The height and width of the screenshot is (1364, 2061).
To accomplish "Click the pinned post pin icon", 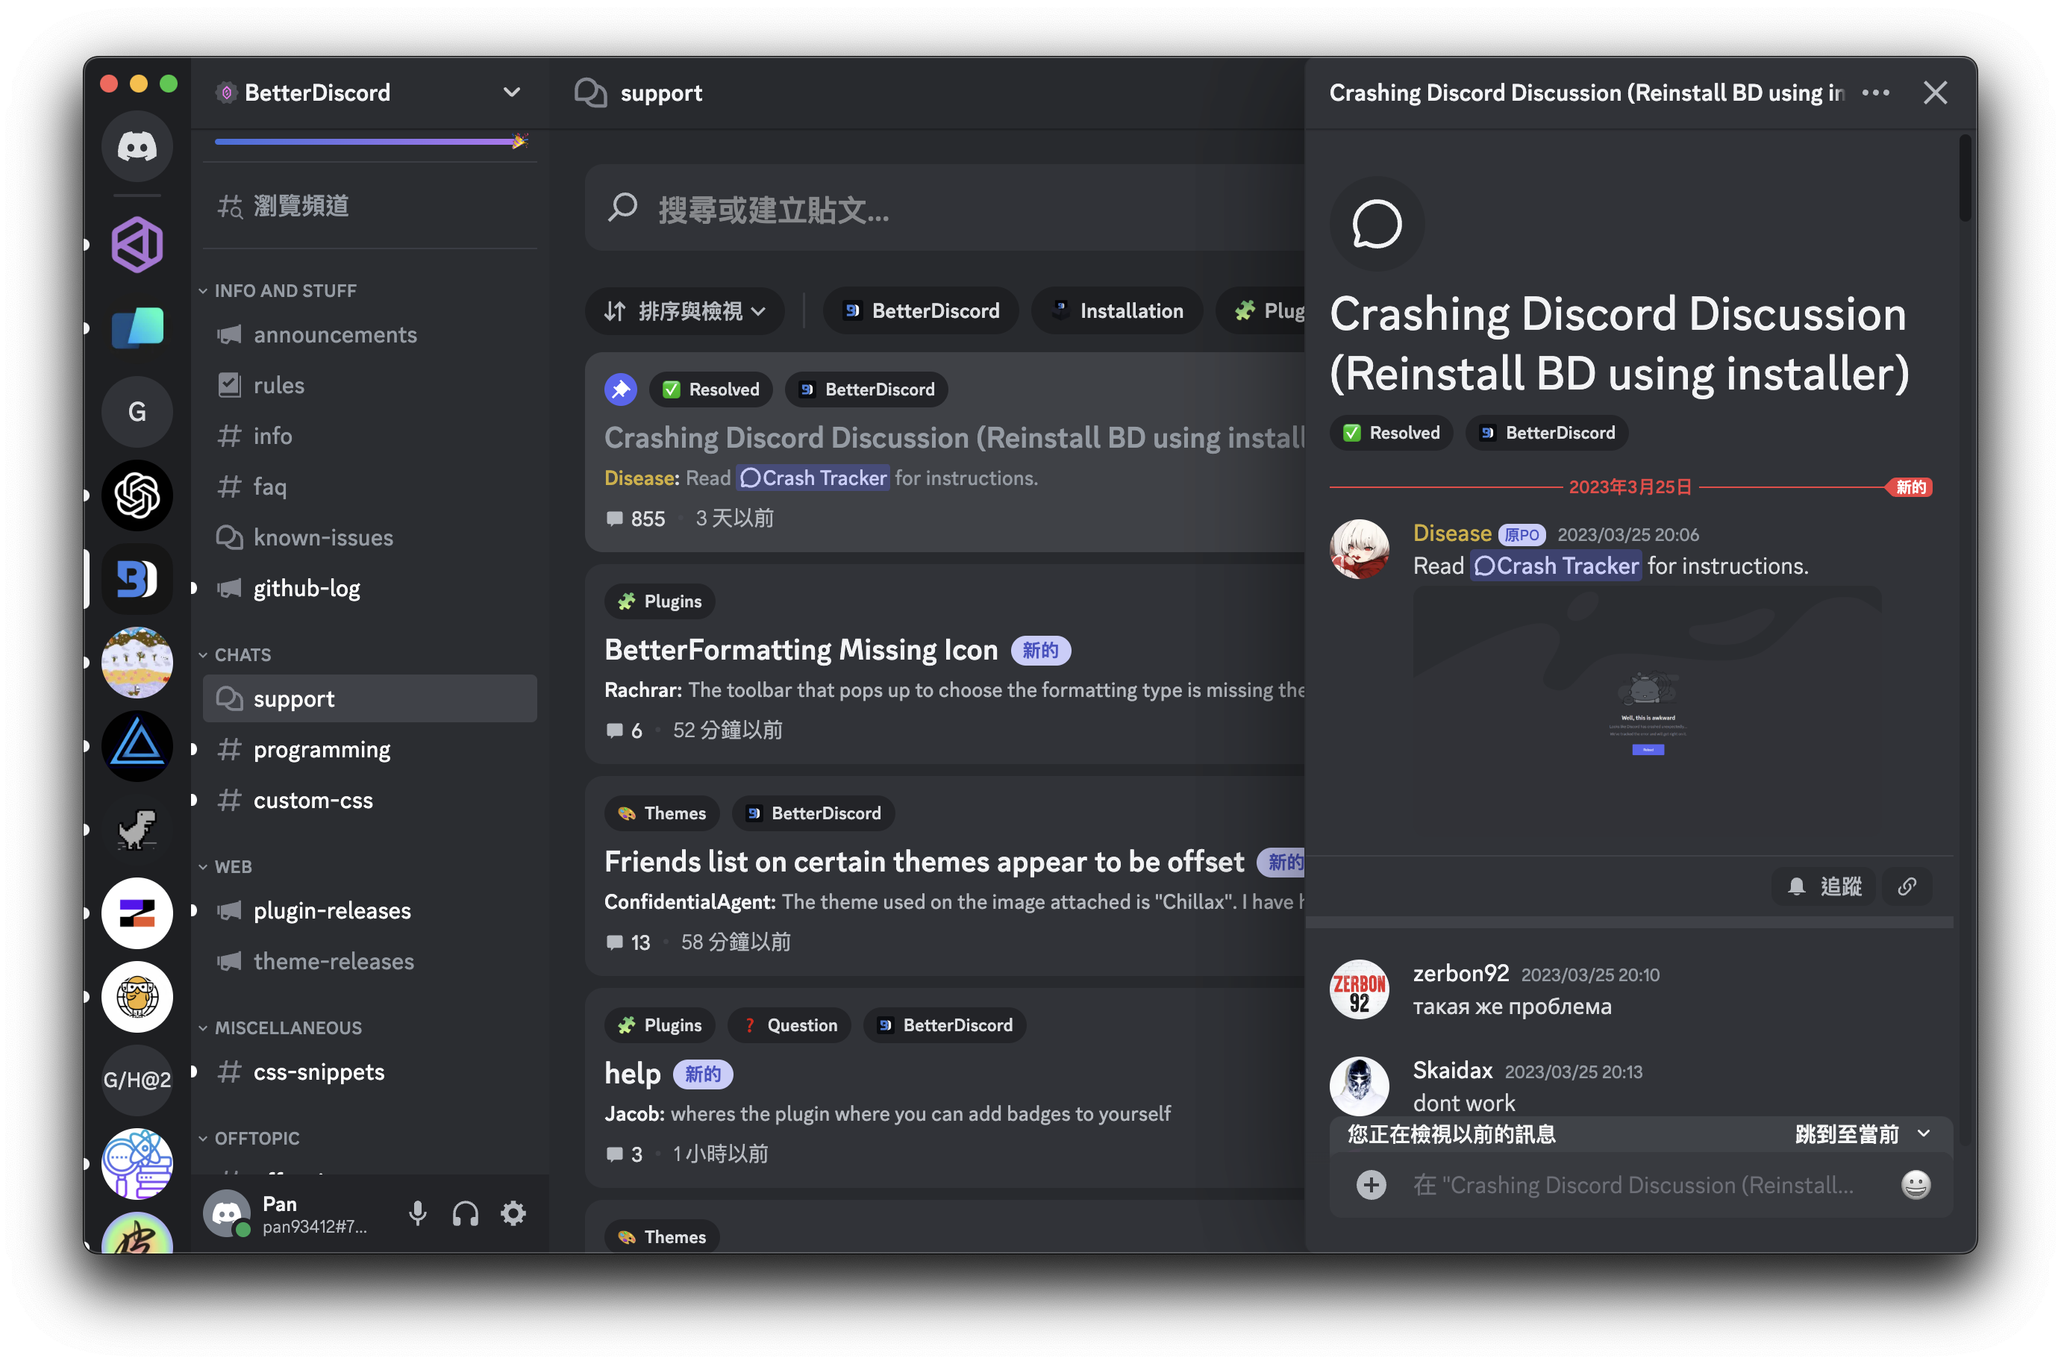I will pos(620,389).
